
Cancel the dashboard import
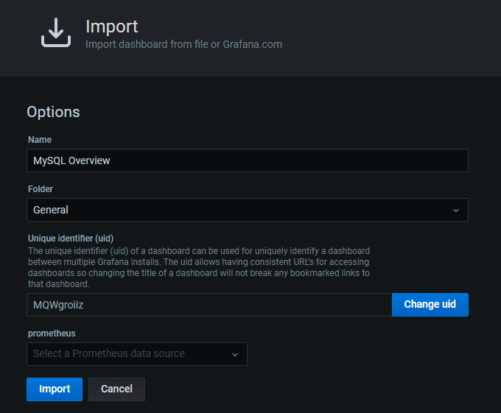click(116, 389)
